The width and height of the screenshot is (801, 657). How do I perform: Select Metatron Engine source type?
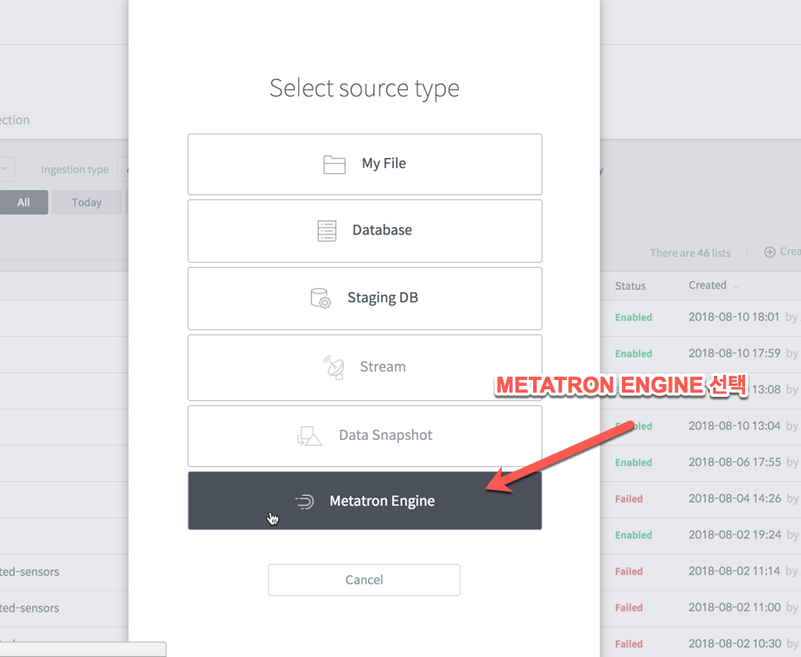click(x=365, y=501)
